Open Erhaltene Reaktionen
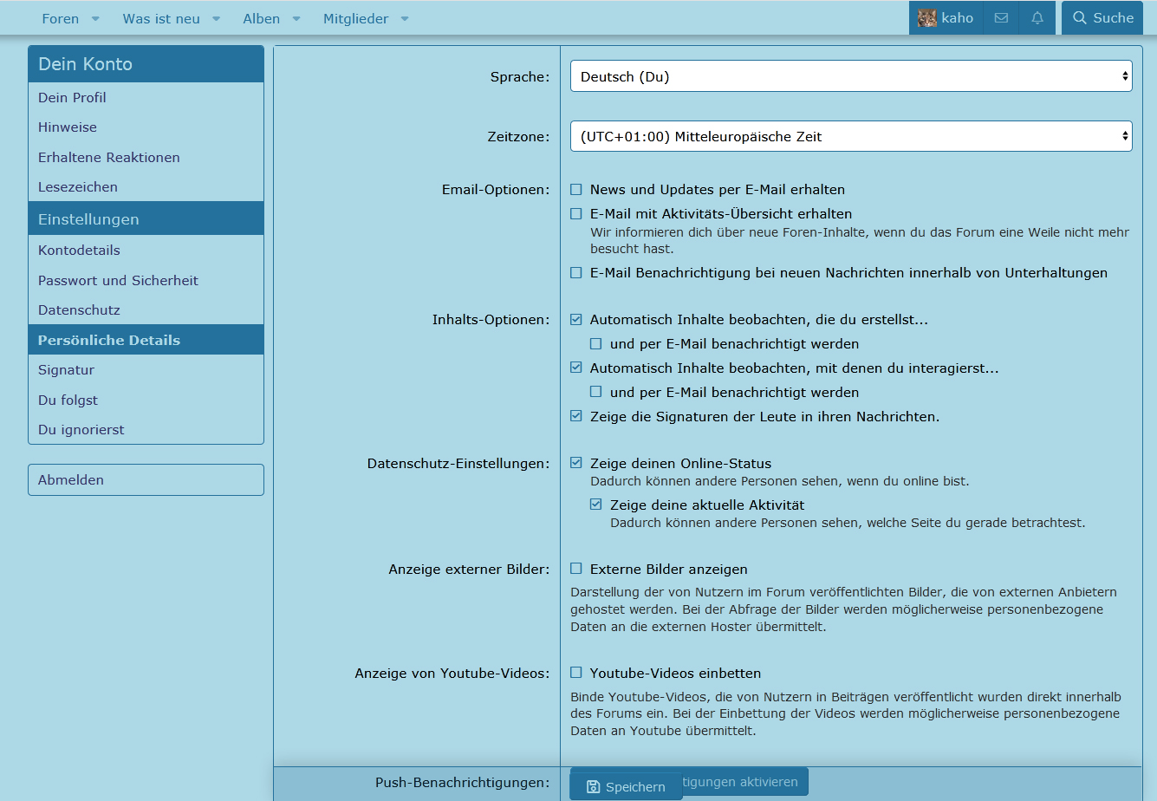Viewport: 1157px width, 801px height. click(146, 158)
